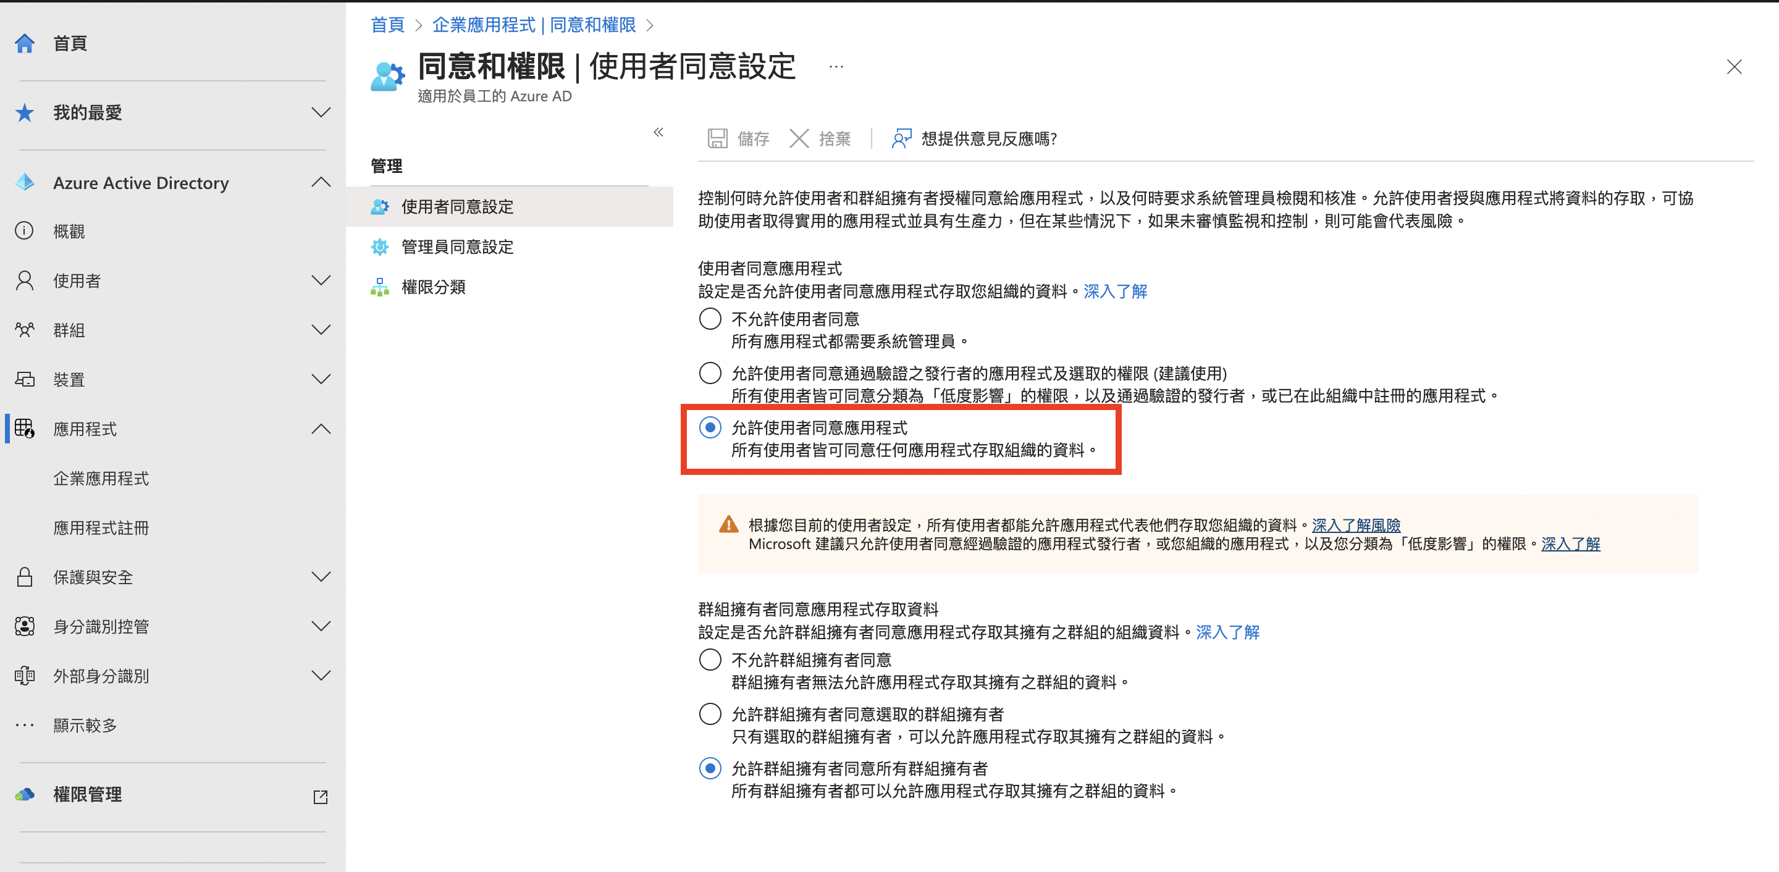
Task: Select 不允許群組擁有者同意 radio option
Action: tap(710, 660)
